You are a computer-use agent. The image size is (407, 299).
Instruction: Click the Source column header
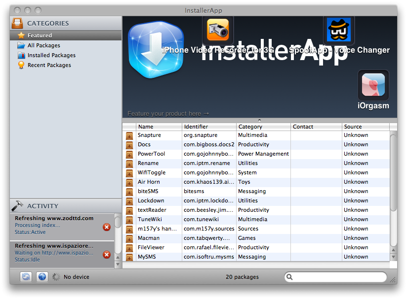point(366,127)
